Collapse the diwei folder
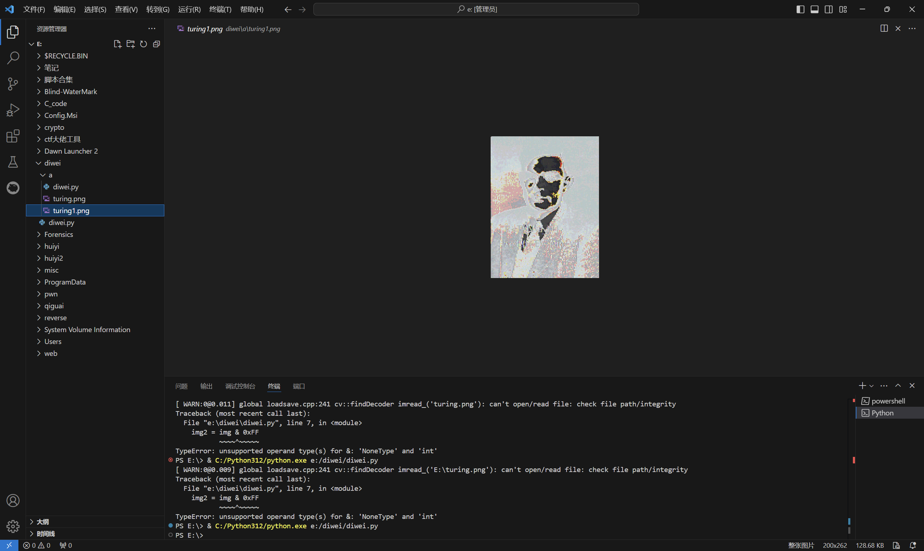The height and width of the screenshot is (551, 924). [95, 163]
